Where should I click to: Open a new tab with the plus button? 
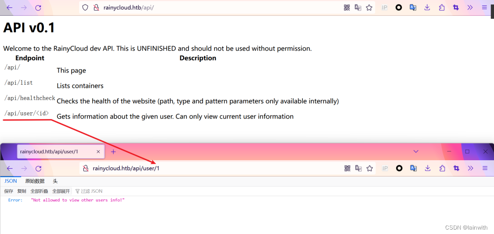(x=113, y=152)
